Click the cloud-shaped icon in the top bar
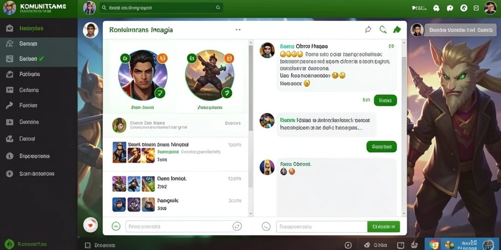 pos(436,8)
